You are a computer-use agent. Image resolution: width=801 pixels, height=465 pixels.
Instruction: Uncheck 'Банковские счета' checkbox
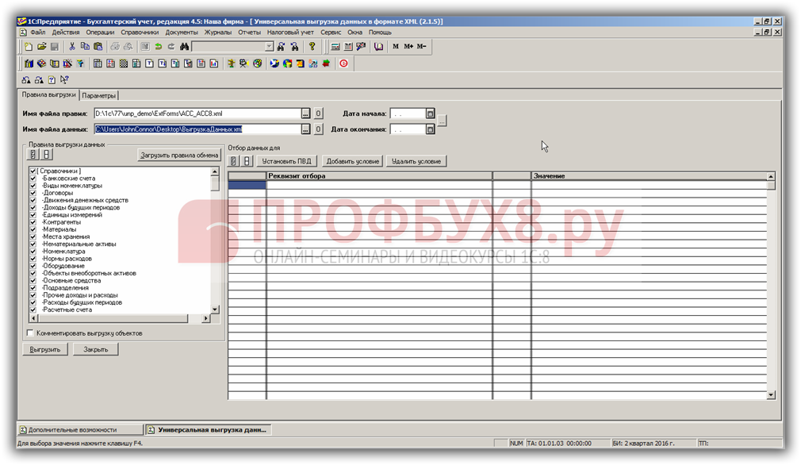pyautogui.click(x=33, y=179)
